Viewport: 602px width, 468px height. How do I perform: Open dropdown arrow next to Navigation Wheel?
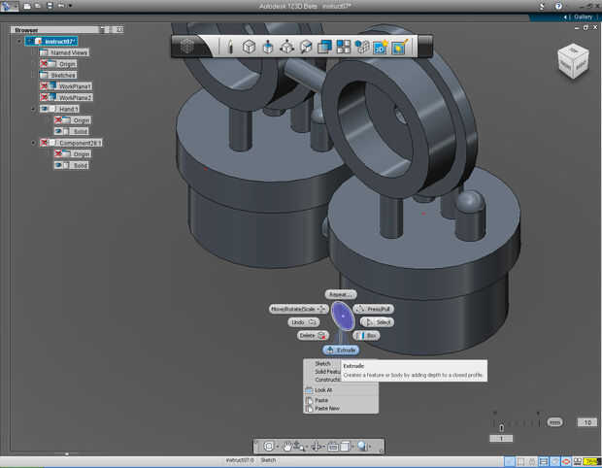point(278,447)
